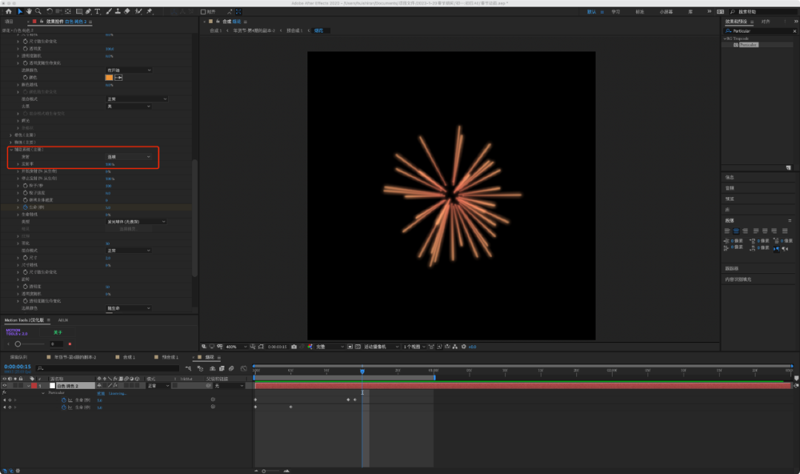Screen dimensions: 800x474
Task: Click 年货节-第4期的副本-2 in breadcrumb
Action: point(254,30)
